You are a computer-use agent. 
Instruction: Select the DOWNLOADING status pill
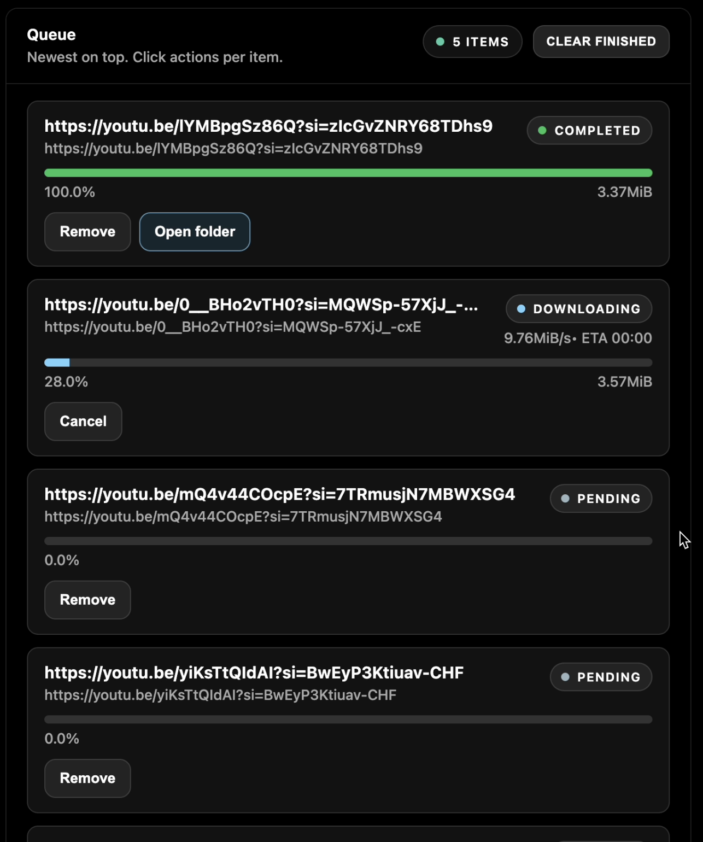579,308
